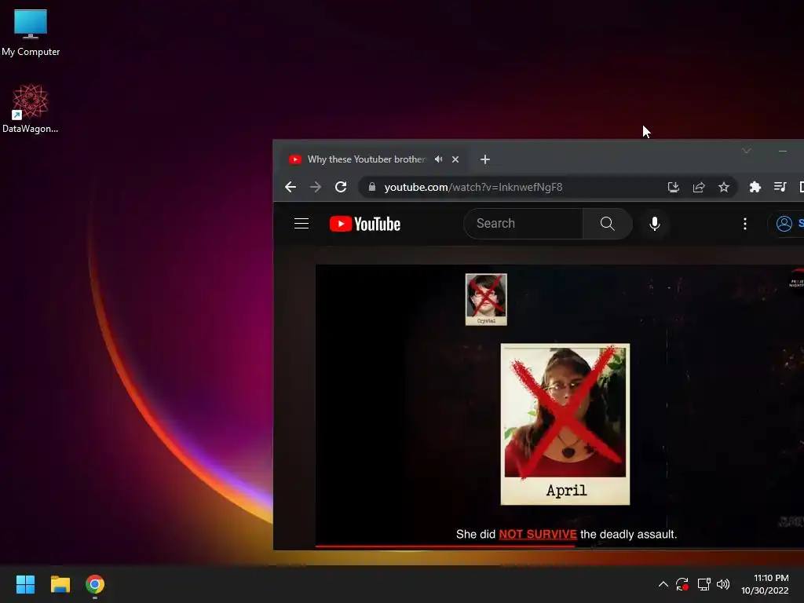The width and height of the screenshot is (804, 603).
Task: Open the Windows Start menu
Action: [x=25, y=584]
